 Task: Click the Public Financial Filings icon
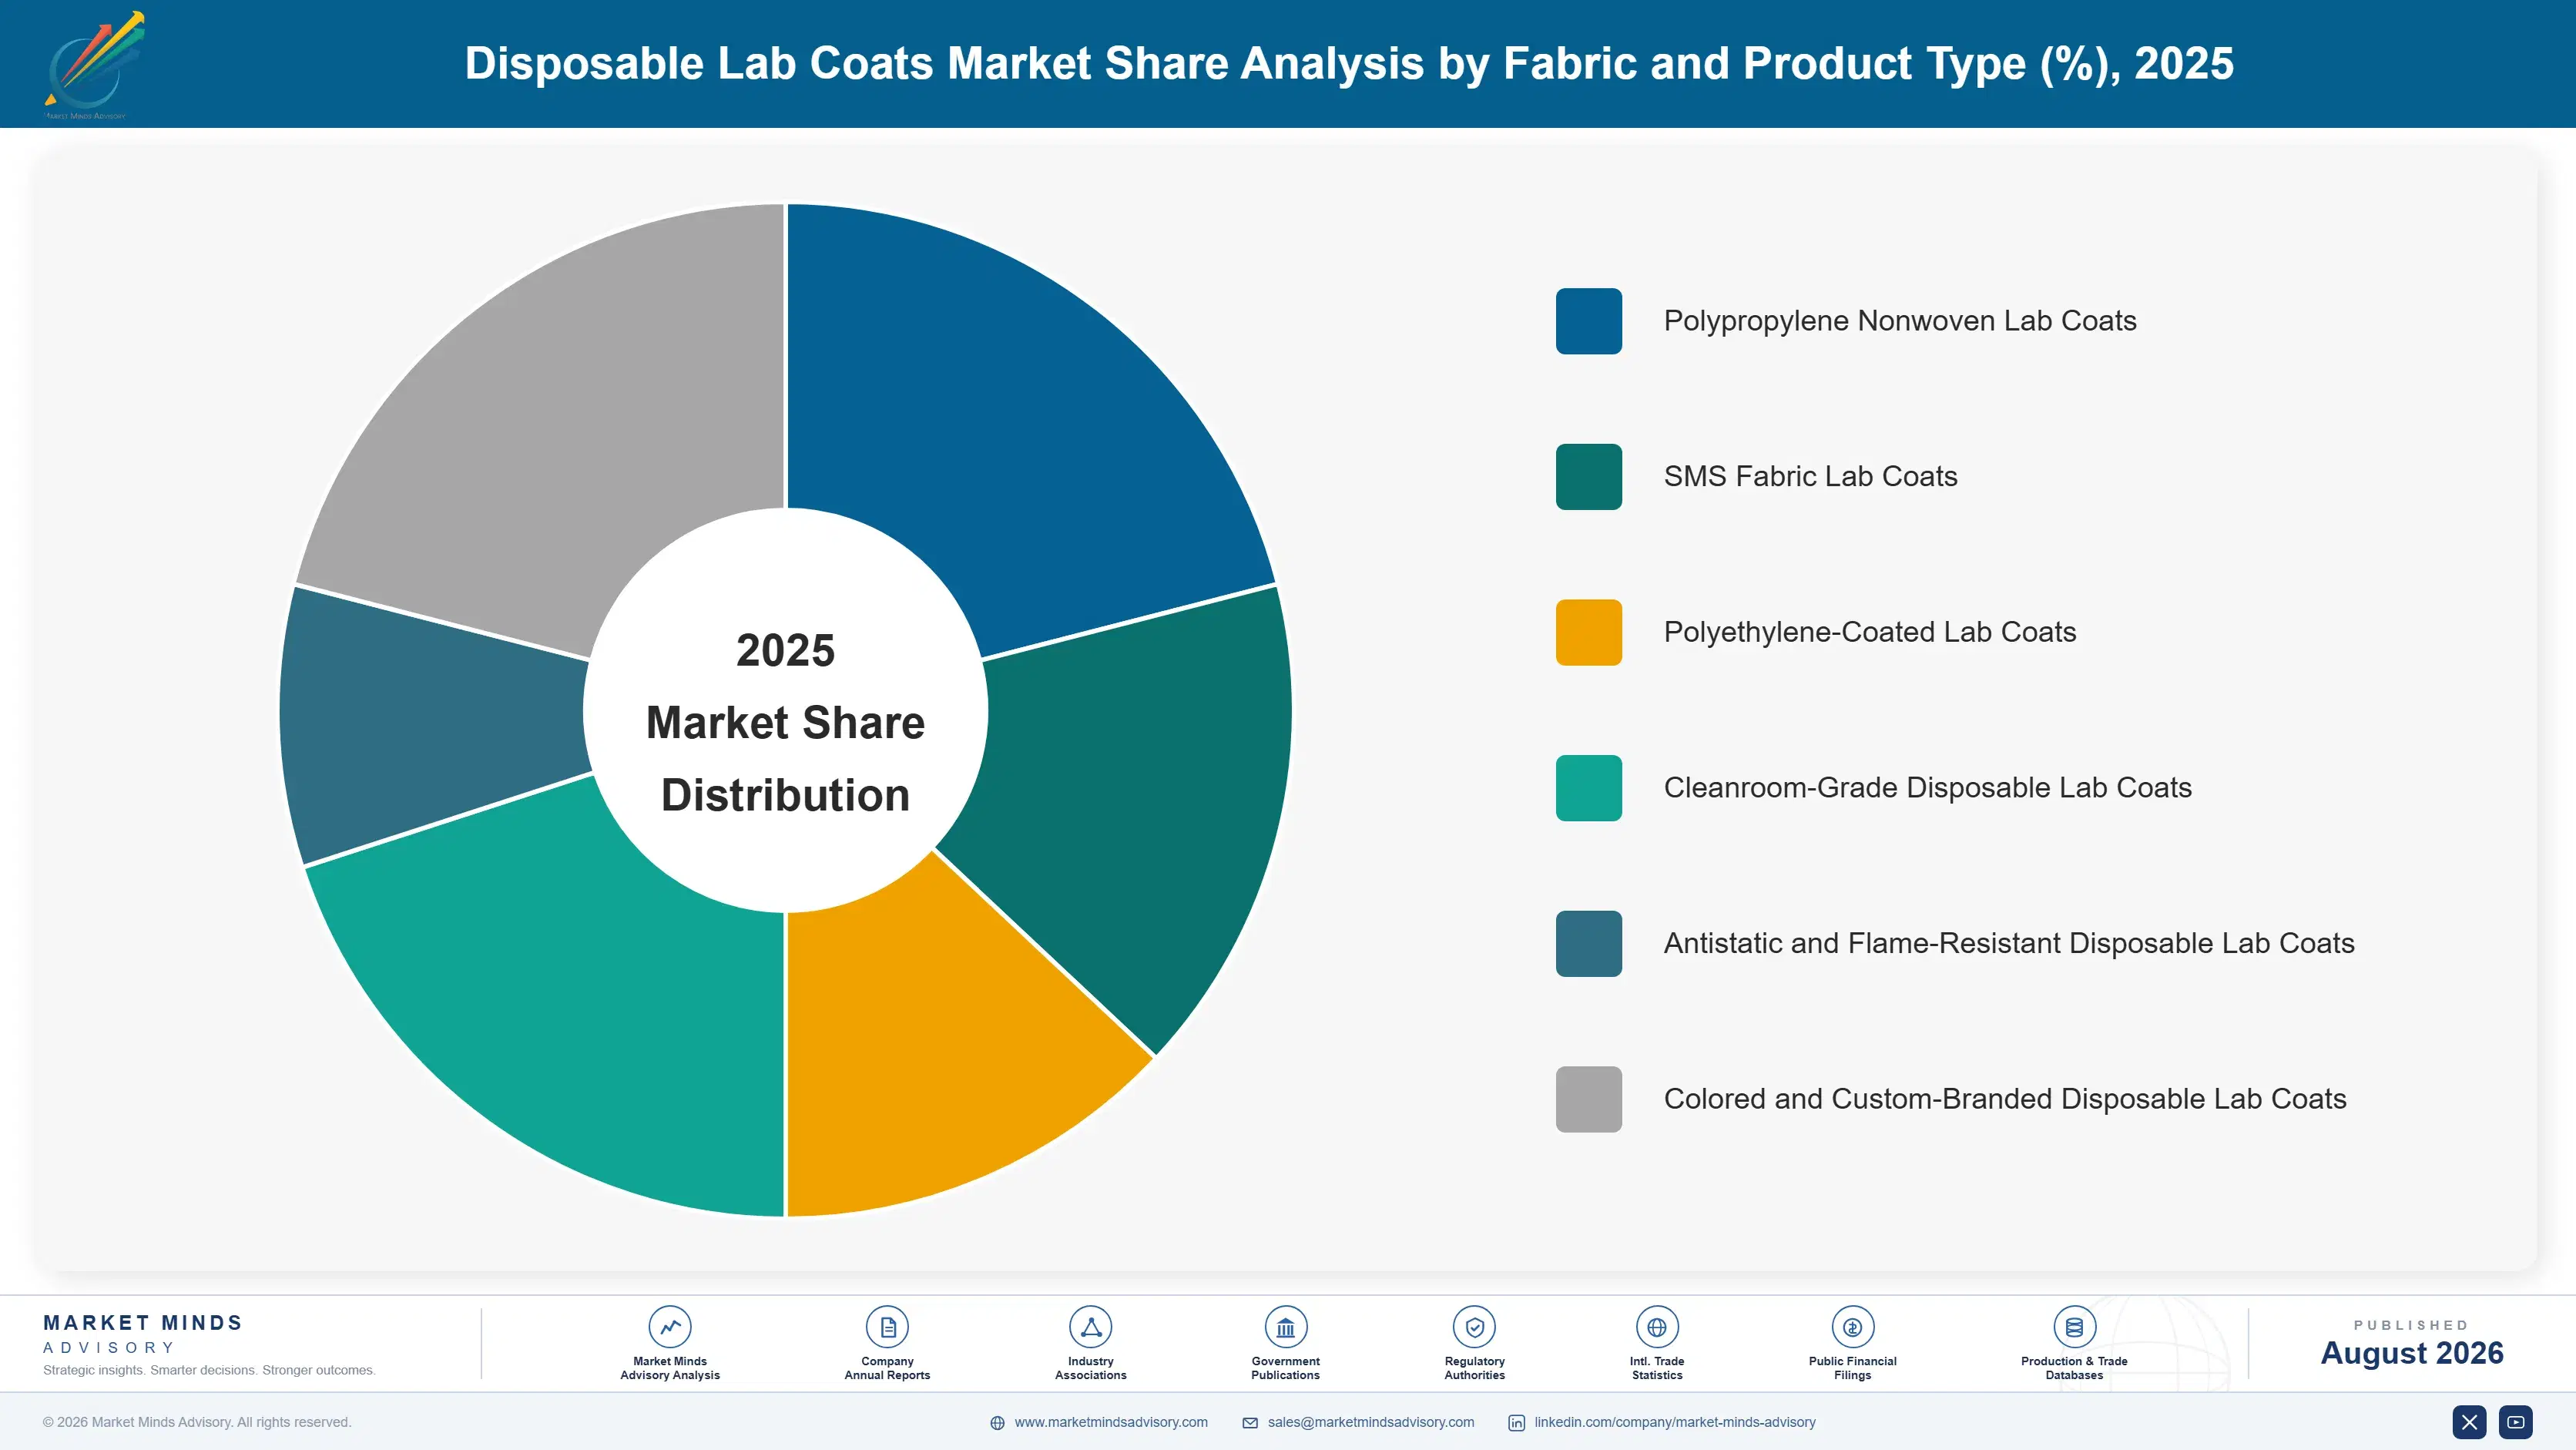tap(1852, 1327)
